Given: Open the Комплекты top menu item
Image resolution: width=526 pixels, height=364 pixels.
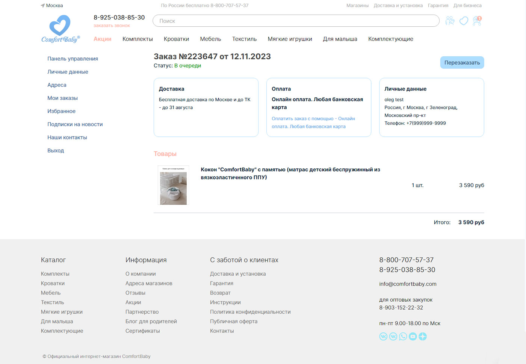Looking at the screenshot, I should pyautogui.click(x=138, y=39).
